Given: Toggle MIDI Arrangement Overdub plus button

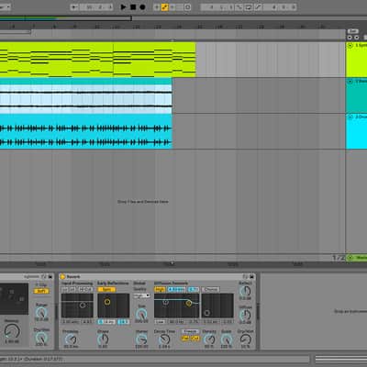Looking at the screenshot, I should coord(157,6).
